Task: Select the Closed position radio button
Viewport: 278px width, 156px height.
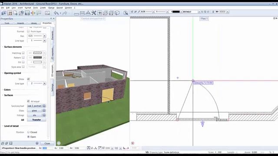Action: coord(28,132)
